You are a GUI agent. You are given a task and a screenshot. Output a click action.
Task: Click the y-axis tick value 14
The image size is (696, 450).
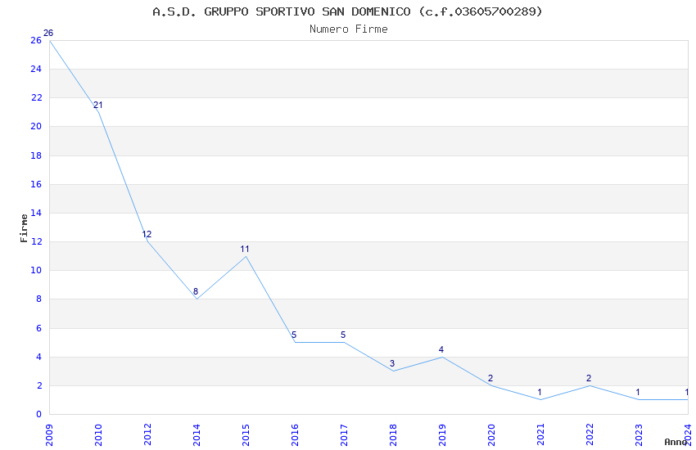(x=36, y=213)
